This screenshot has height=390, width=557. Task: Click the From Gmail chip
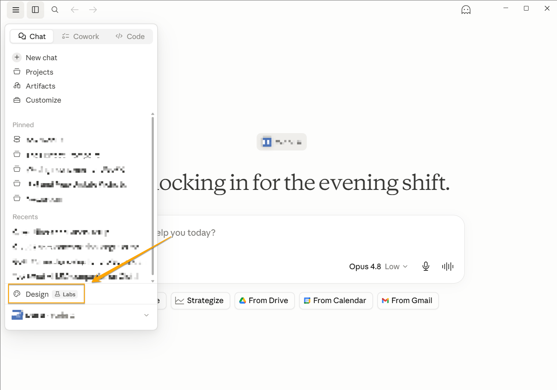point(408,301)
